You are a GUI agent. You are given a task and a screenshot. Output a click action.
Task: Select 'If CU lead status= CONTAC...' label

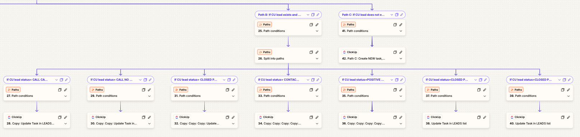point(279,80)
